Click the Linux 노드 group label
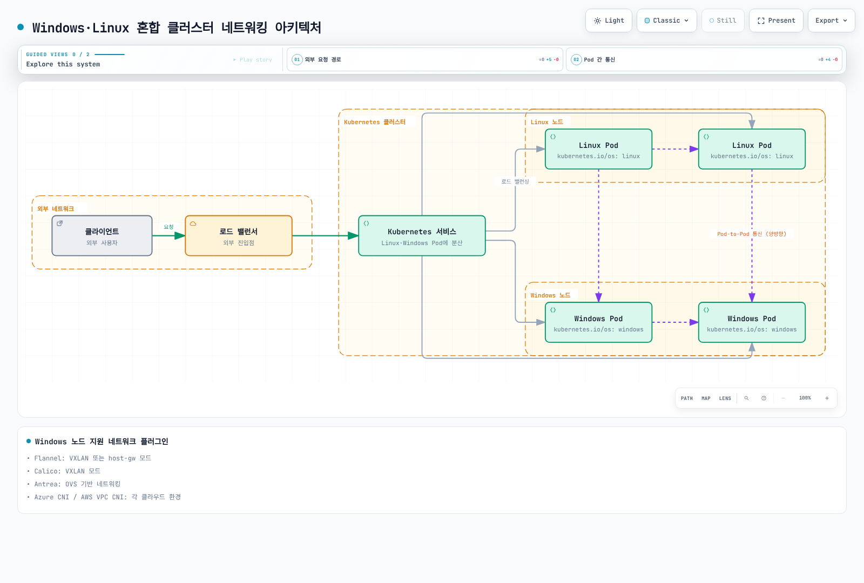This screenshot has width=864, height=583. (x=546, y=123)
